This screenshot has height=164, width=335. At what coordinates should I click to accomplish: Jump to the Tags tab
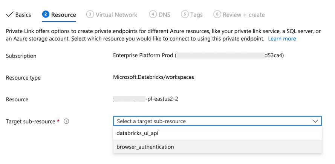pyautogui.click(x=196, y=15)
